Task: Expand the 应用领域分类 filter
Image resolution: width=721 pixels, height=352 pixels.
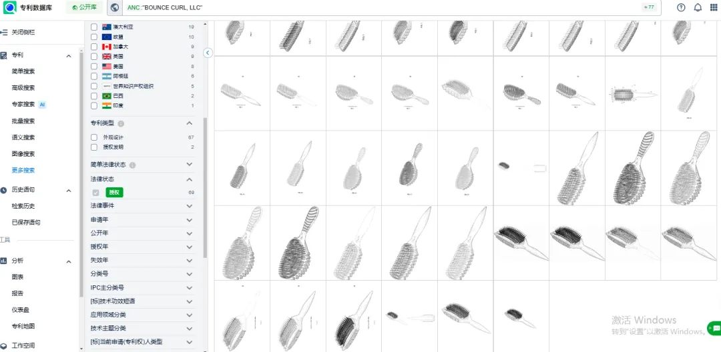Action: click(189, 315)
